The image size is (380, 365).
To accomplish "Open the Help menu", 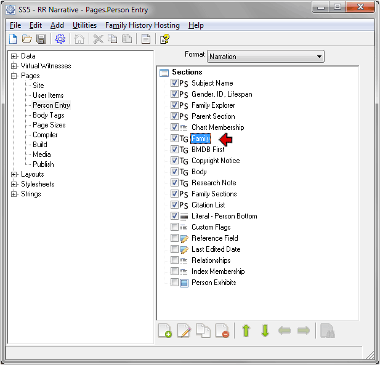I will pos(196,25).
